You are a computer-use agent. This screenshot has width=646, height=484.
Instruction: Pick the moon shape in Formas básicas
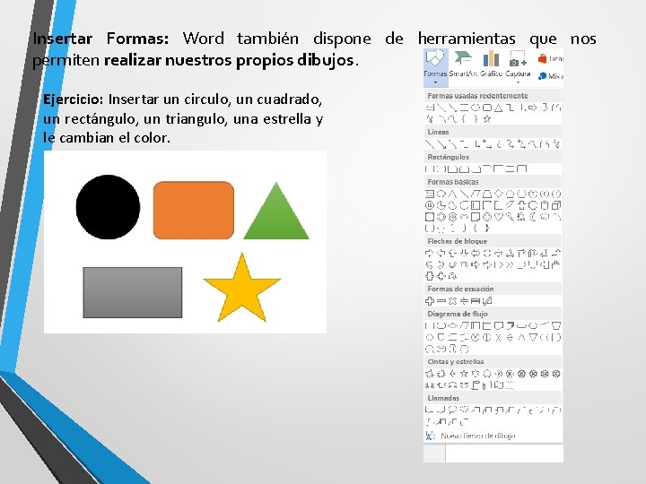tap(533, 217)
